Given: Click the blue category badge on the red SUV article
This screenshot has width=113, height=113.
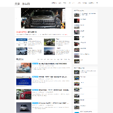Looking at the screenshot, I should 35,90.
